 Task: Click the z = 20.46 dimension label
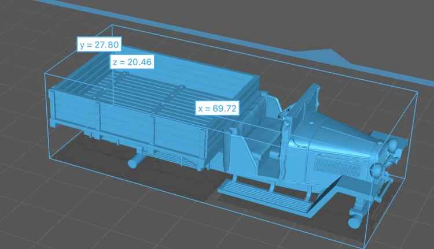(x=132, y=62)
